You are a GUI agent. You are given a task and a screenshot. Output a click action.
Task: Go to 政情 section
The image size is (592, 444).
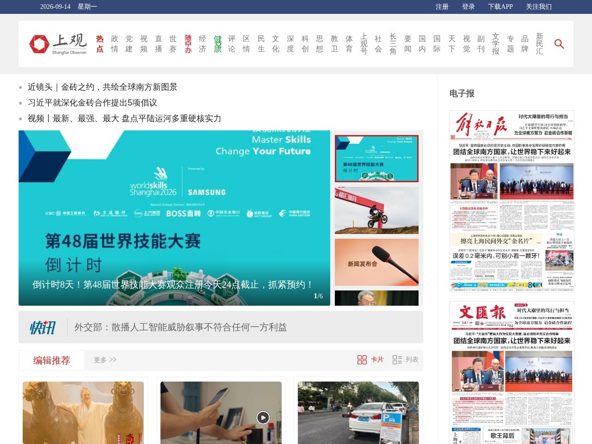115,44
